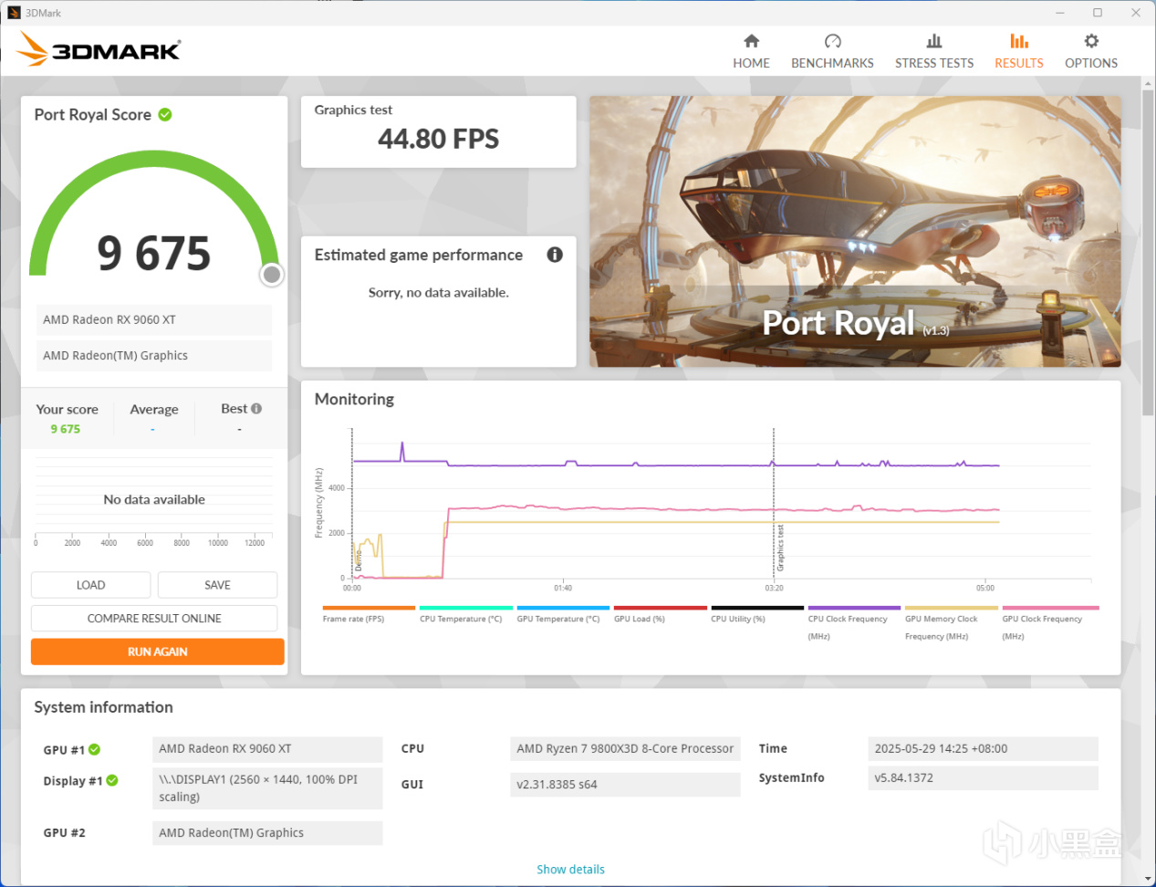Click the Demo marker in the chart

click(x=359, y=560)
